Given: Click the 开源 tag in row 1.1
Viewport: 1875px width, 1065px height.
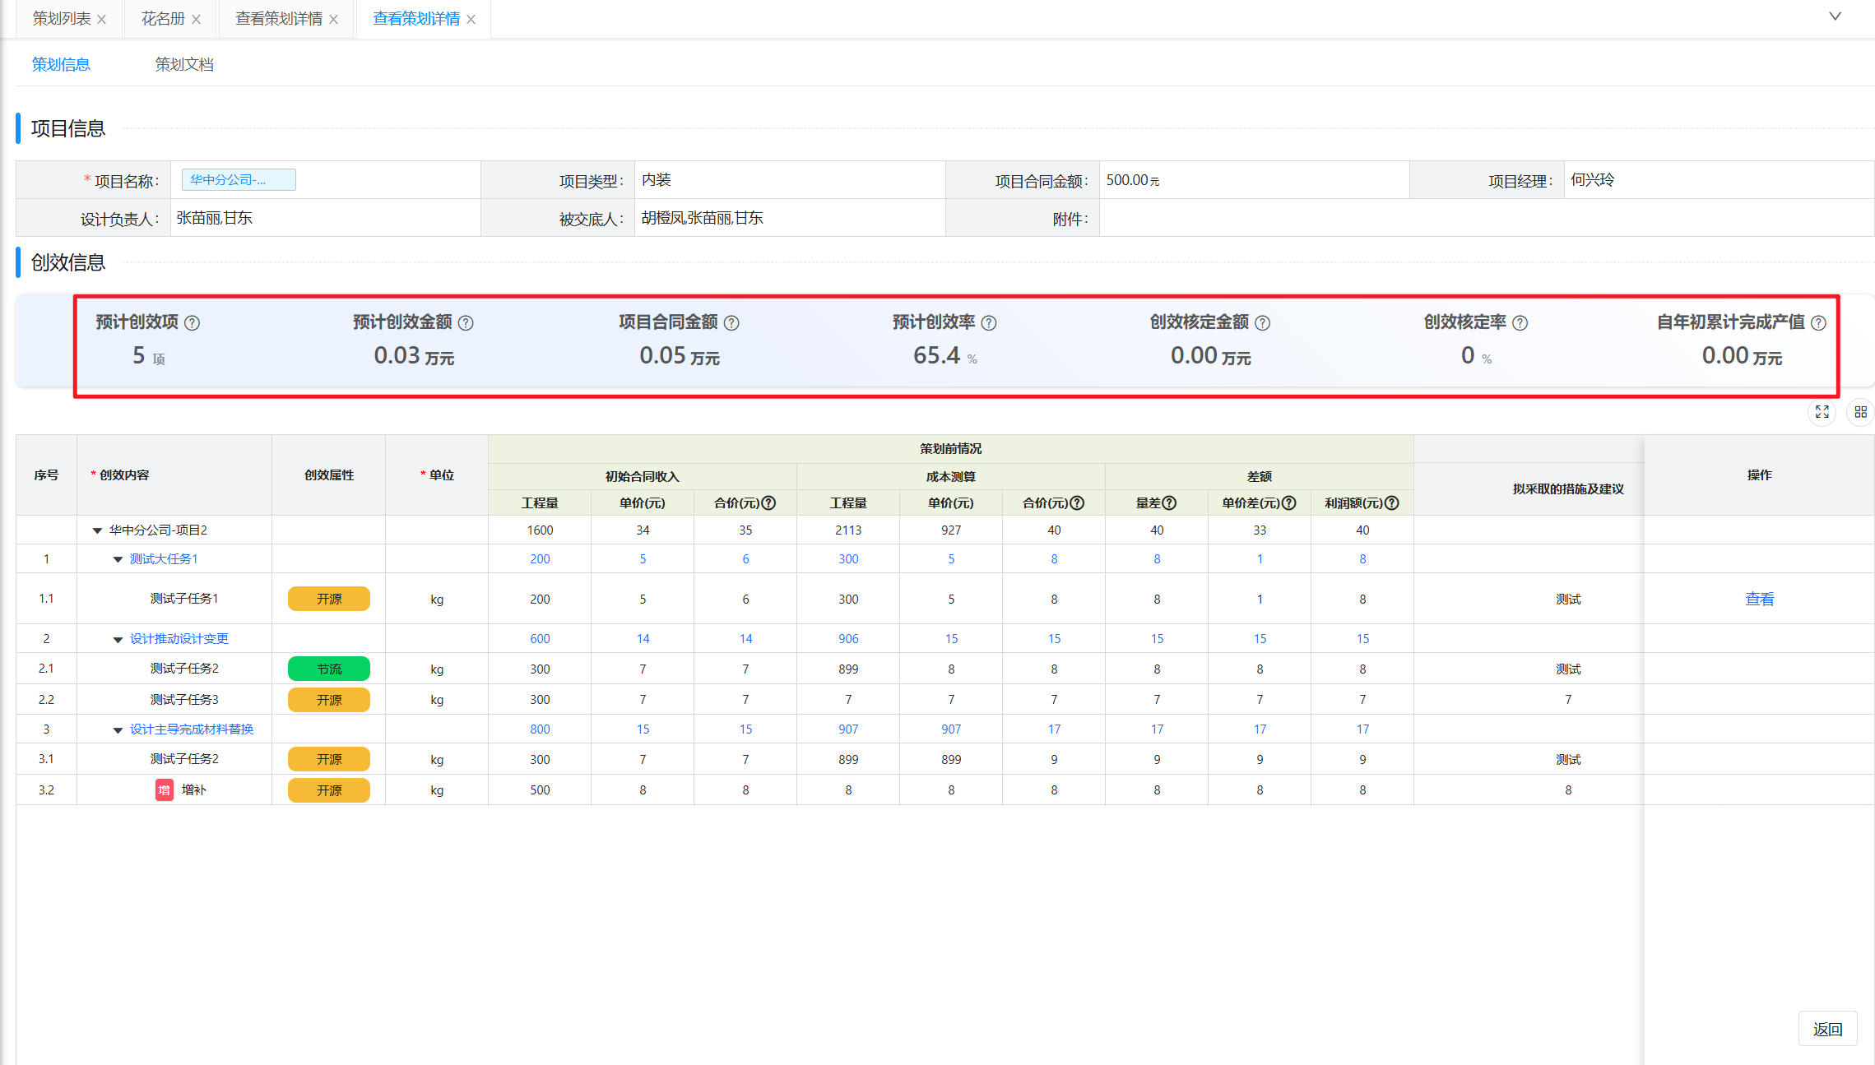Looking at the screenshot, I should coord(329,599).
